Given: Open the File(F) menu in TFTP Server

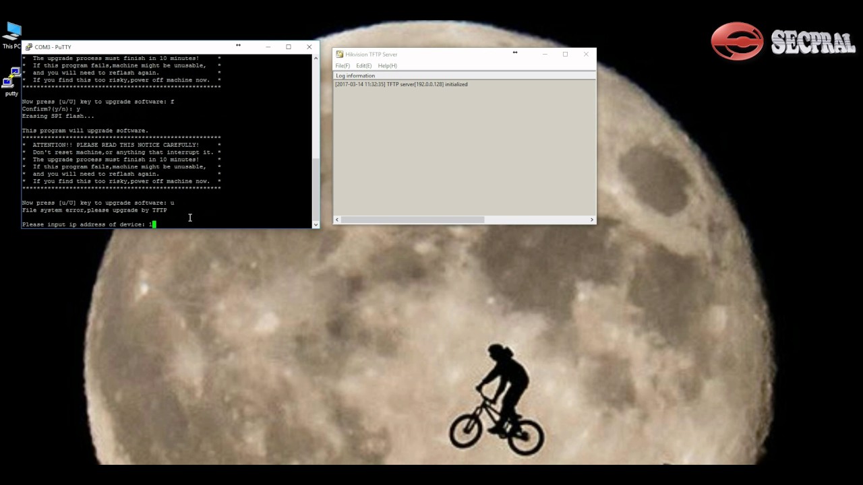Looking at the screenshot, I should [343, 66].
